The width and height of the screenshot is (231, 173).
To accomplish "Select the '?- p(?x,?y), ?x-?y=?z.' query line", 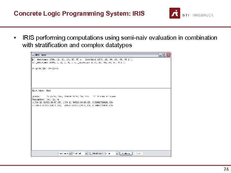I will coord(46,69).
